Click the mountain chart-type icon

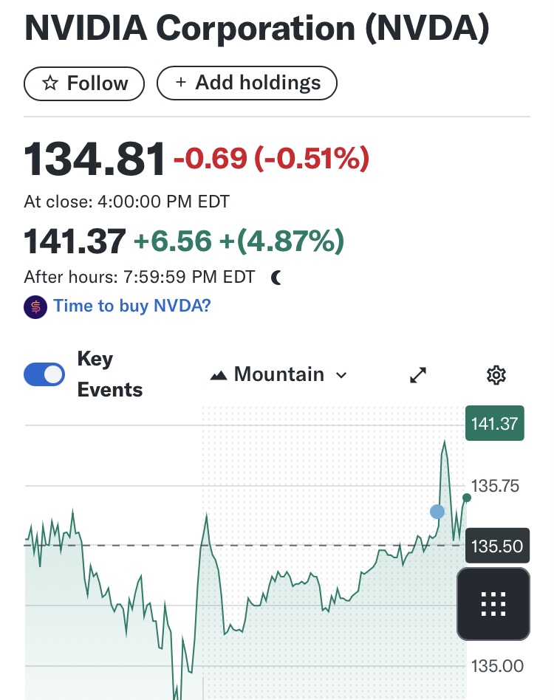pos(218,376)
